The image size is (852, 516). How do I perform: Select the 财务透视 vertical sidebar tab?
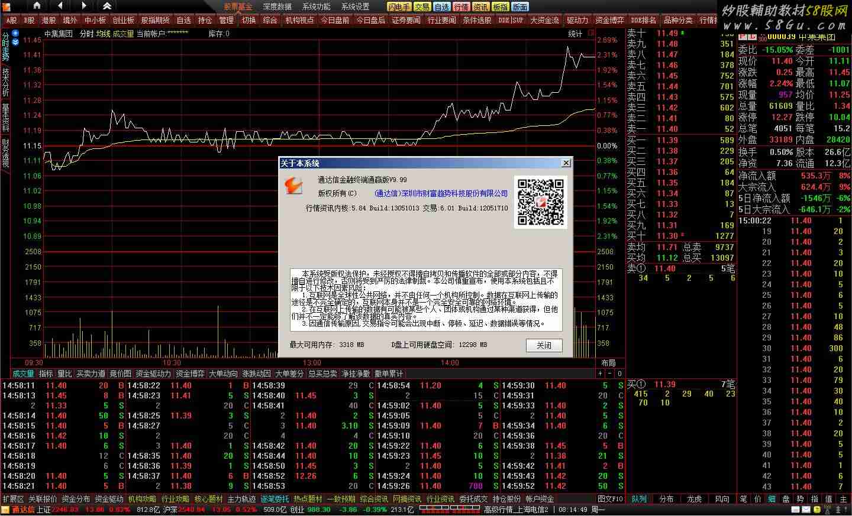[5, 153]
